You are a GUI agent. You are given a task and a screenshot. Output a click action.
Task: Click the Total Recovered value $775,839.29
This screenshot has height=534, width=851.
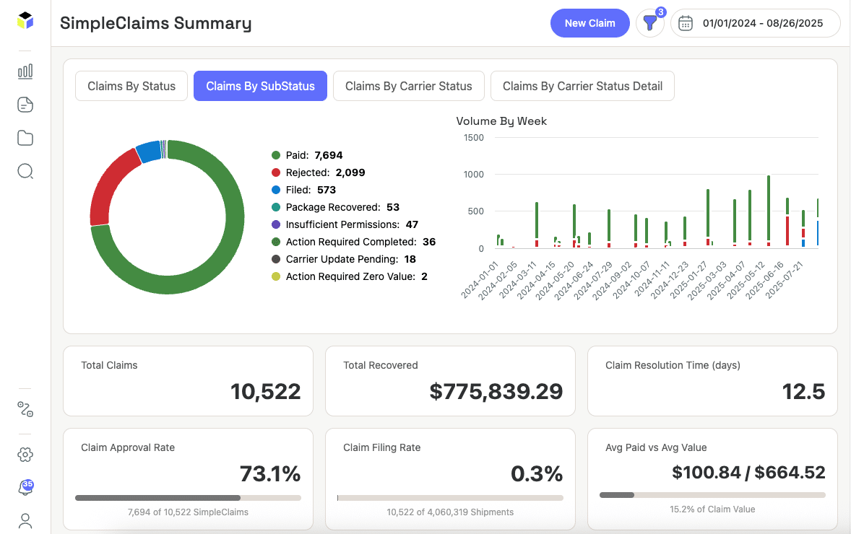[496, 391]
